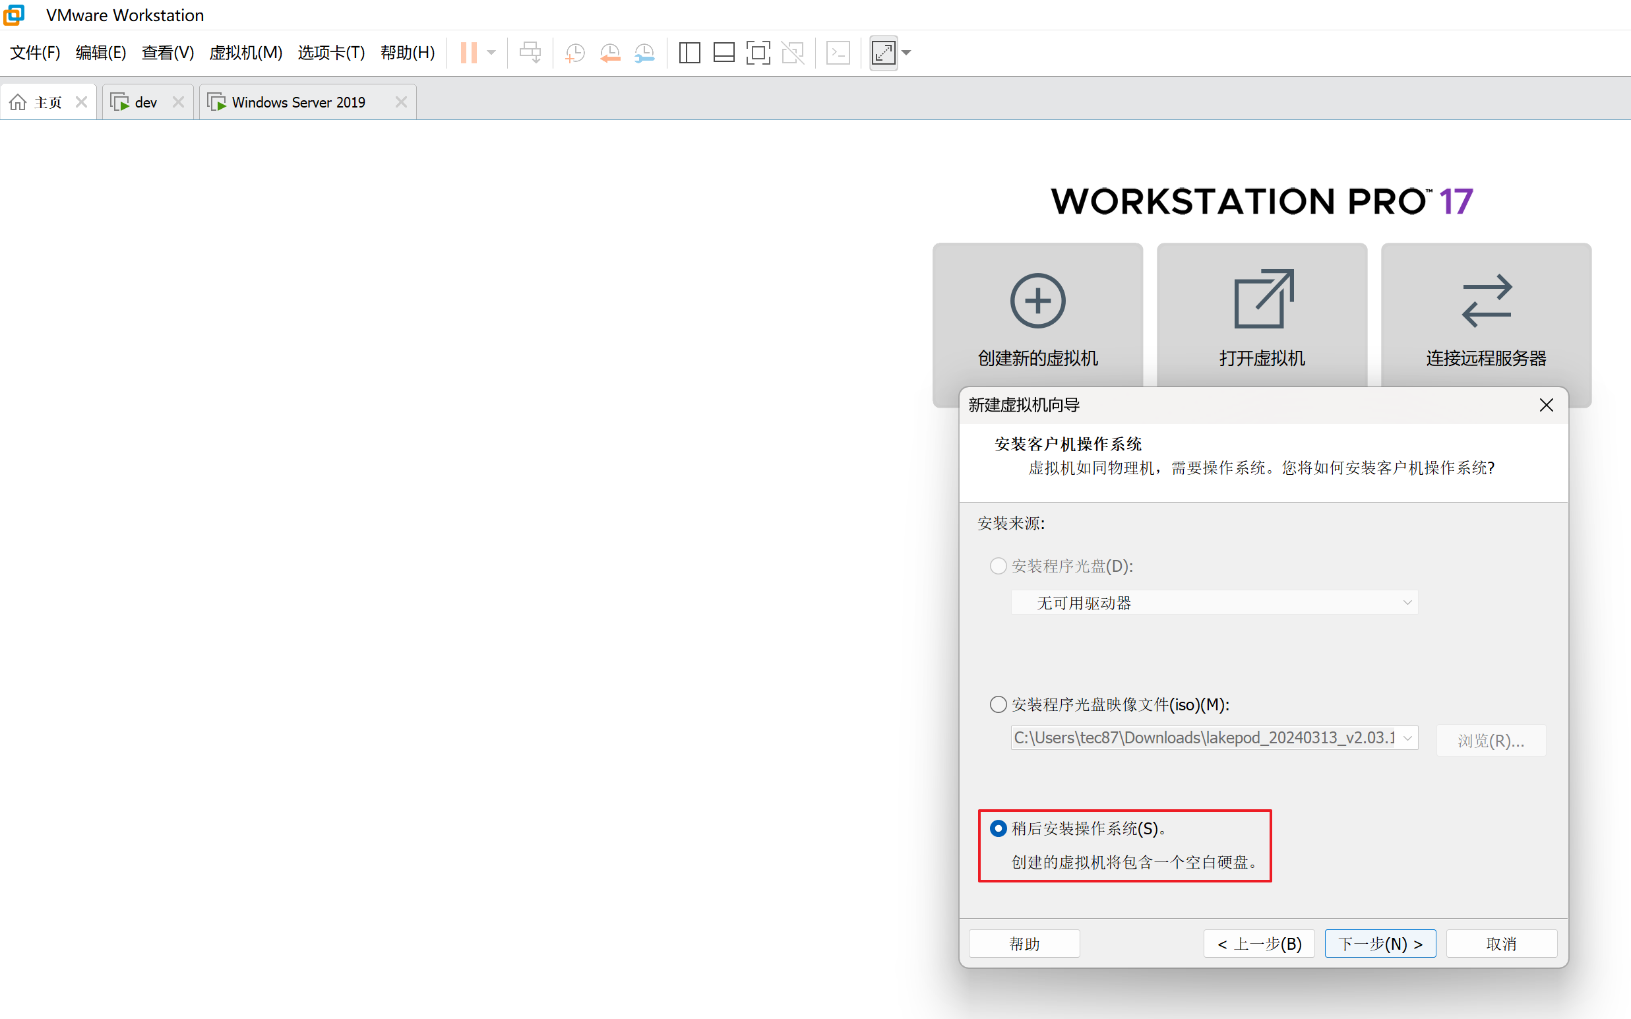The image size is (1631, 1019).
Task: Close the dev tab
Action: coord(179,102)
